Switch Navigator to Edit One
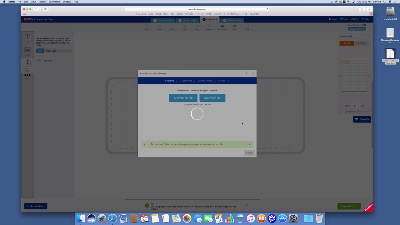Screen dimensions: 400x225 362,43
